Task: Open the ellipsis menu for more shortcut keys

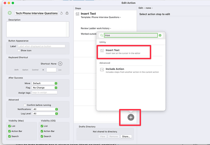Action: coord(60,70)
